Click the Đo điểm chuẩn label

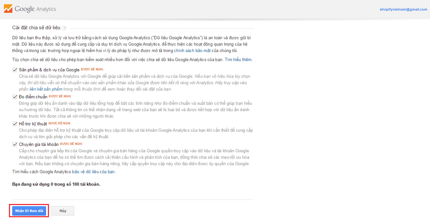coord(33,97)
